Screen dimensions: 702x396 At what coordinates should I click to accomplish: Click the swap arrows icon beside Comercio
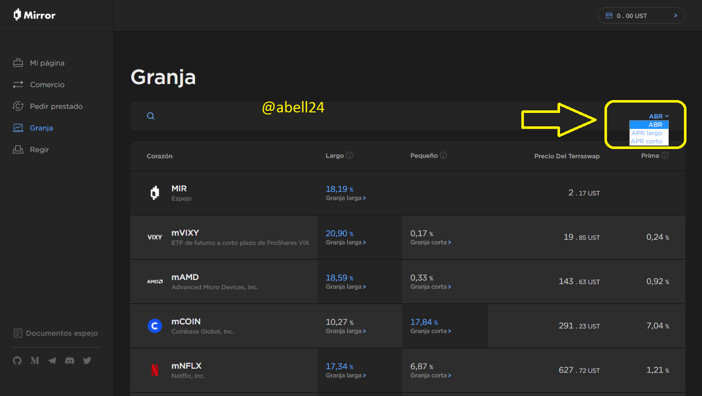18,85
